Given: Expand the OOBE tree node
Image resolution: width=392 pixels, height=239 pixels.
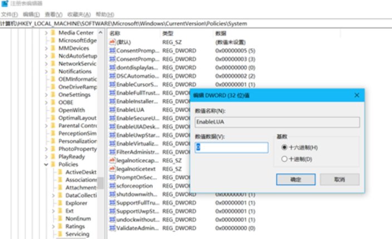Looking at the screenshot, I should coord(46,102).
